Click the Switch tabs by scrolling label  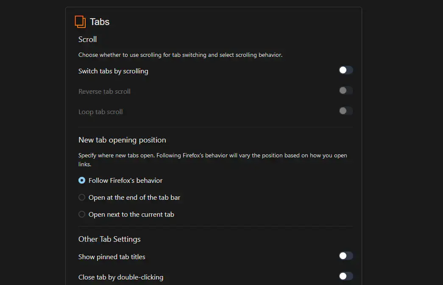[x=113, y=71]
